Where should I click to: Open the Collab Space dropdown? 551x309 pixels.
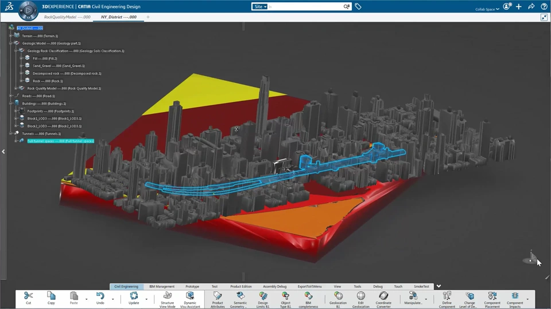pos(487,9)
